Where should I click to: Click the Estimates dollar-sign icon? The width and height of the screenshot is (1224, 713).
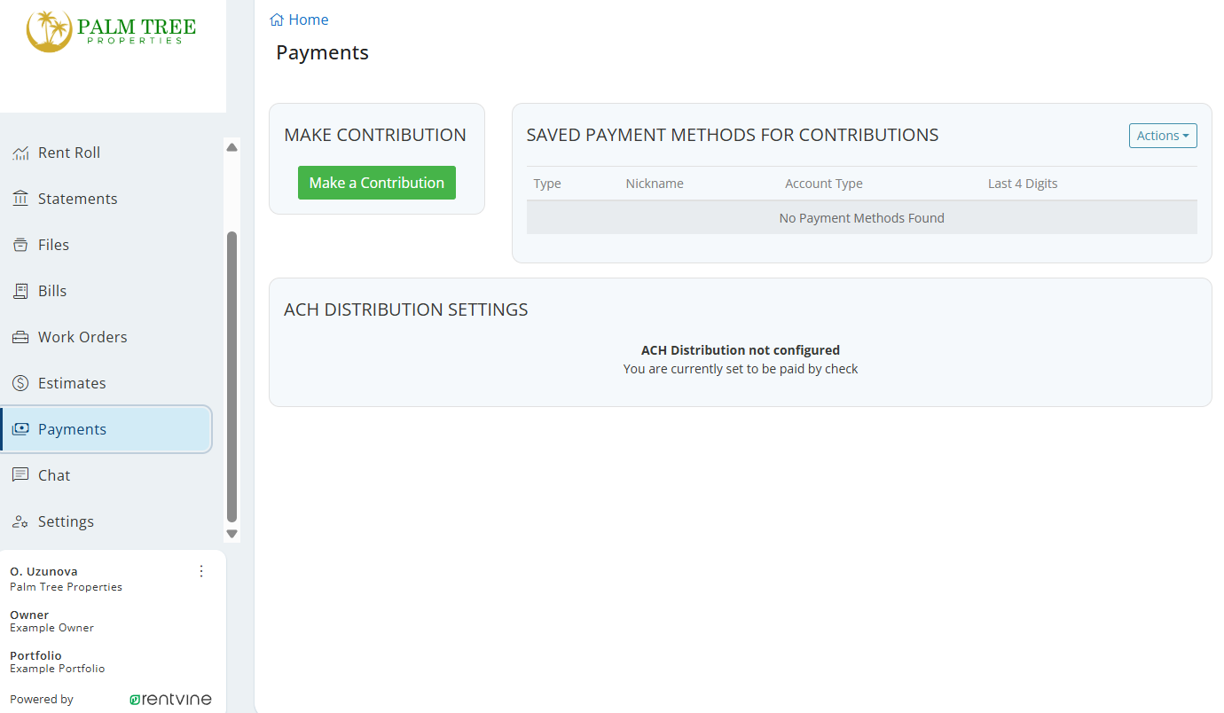pyautogui.click(x=20, y=383)
